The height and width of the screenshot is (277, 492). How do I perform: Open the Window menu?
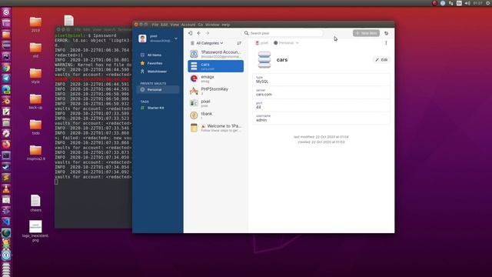[212, 25]
